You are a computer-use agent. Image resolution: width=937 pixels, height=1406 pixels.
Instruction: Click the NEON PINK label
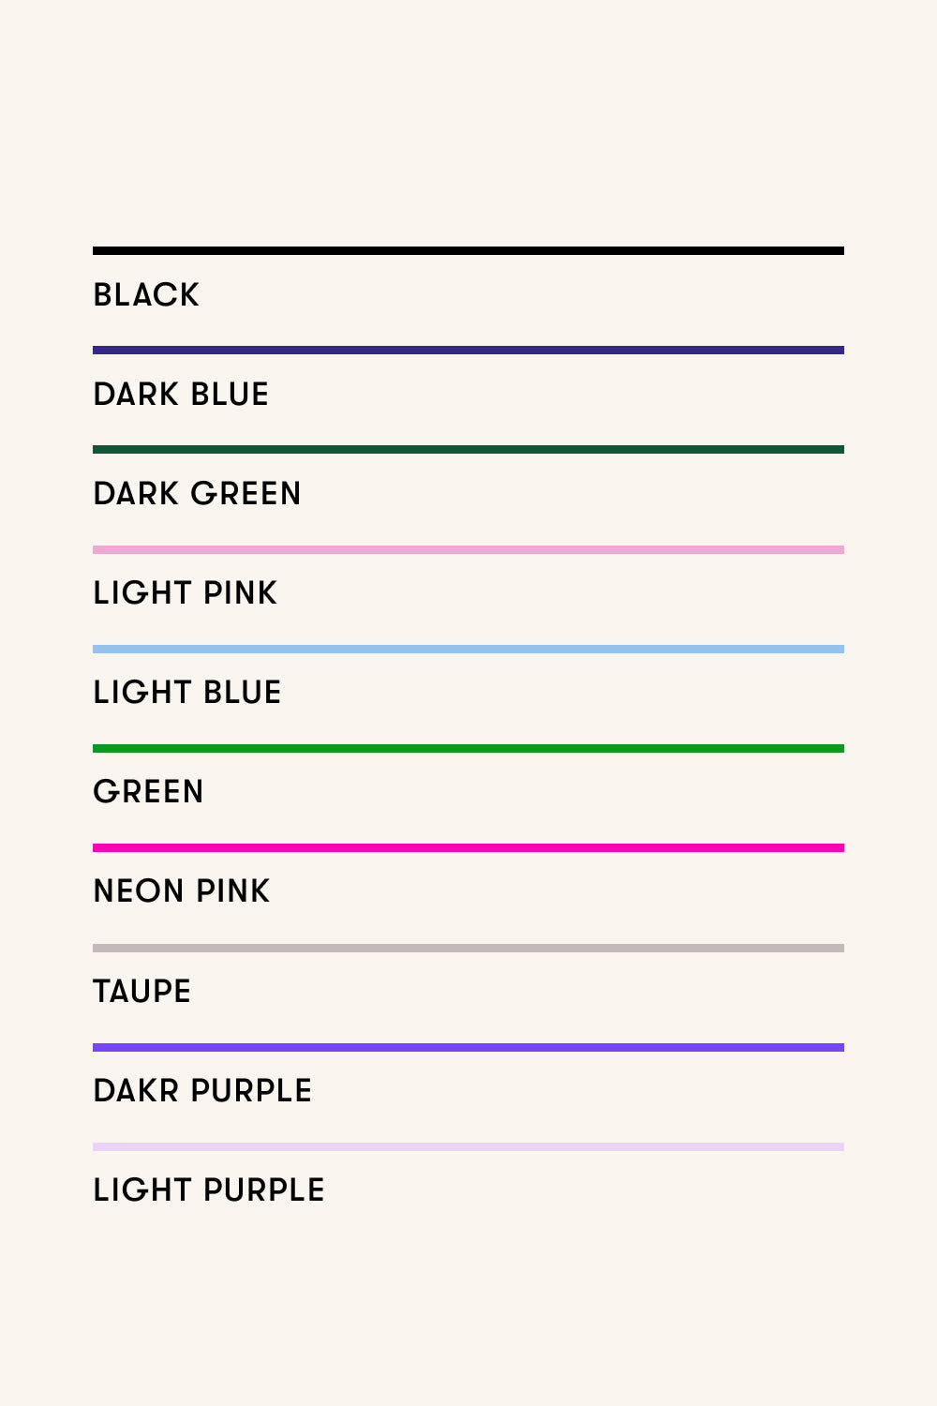click(x=182, y=890)
